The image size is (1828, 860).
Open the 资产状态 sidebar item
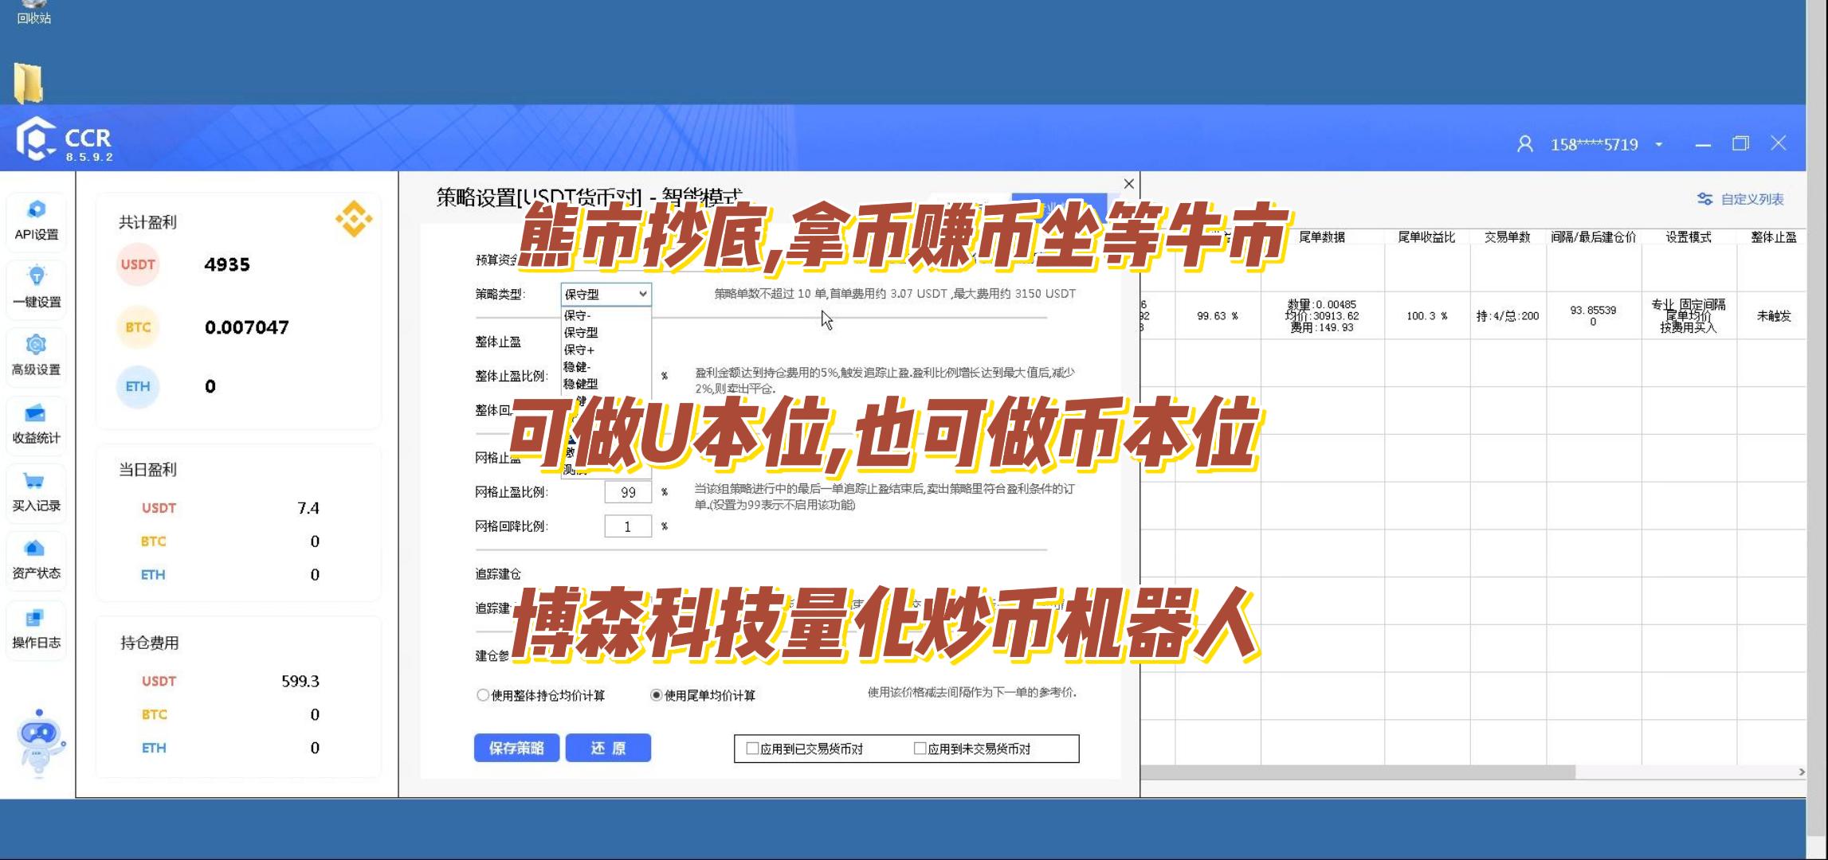pyautogui.click(x=36, y=560)
